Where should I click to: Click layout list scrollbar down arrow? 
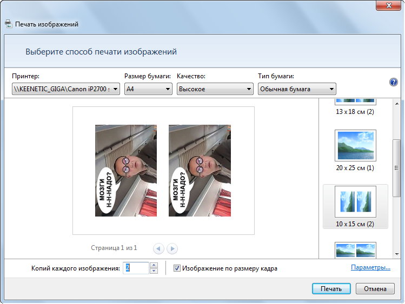tap(397, 254)
